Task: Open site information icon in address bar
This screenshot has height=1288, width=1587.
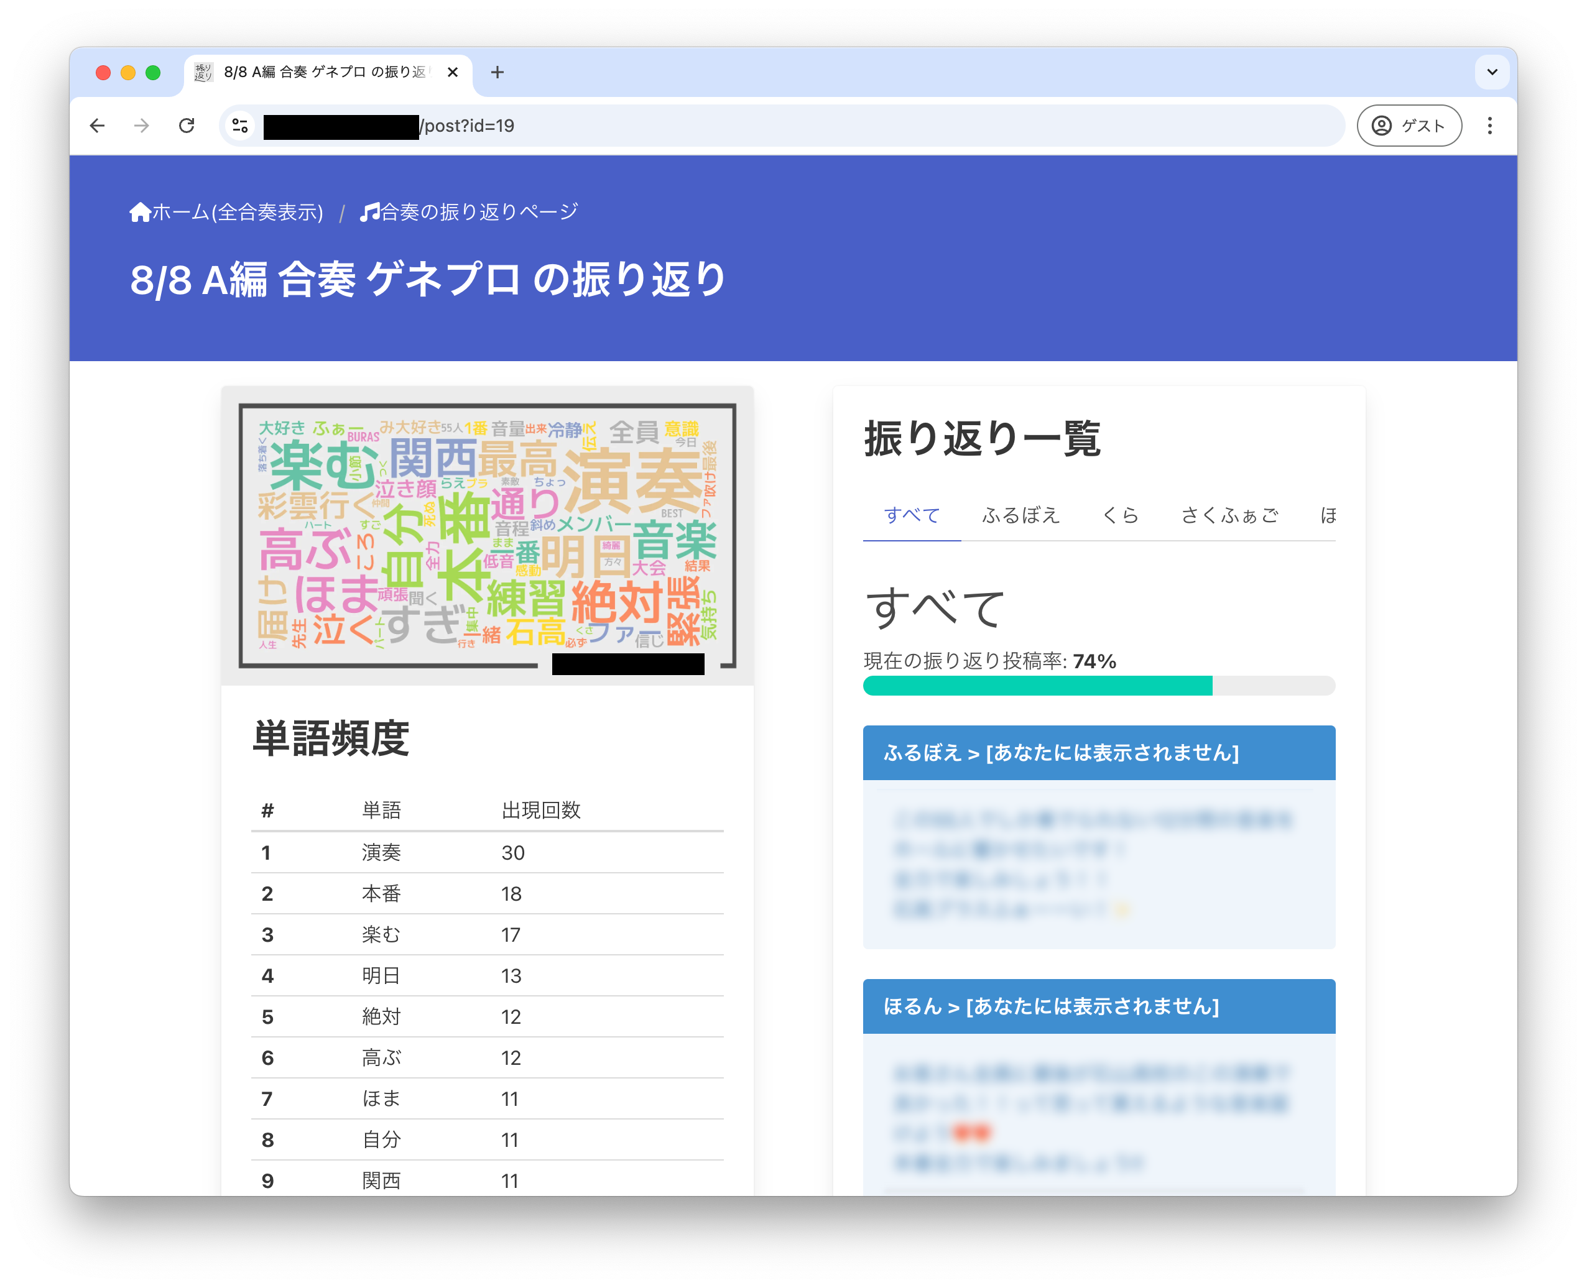Action: [240, 126]
